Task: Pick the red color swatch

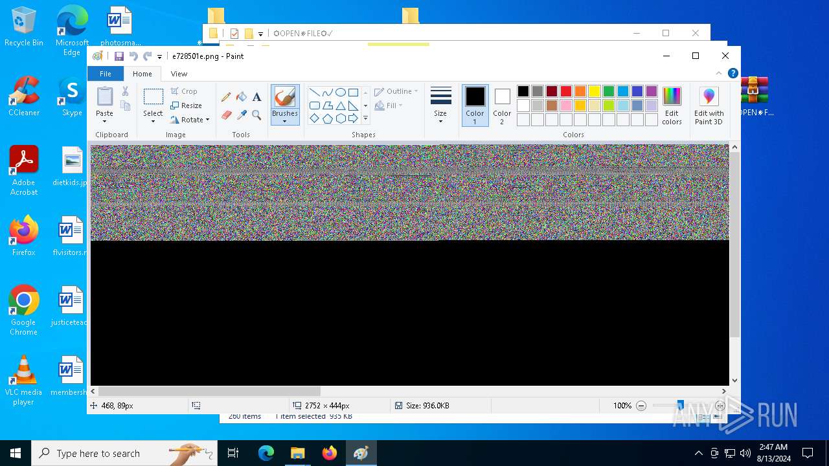Action: click(x=566, y=91)
